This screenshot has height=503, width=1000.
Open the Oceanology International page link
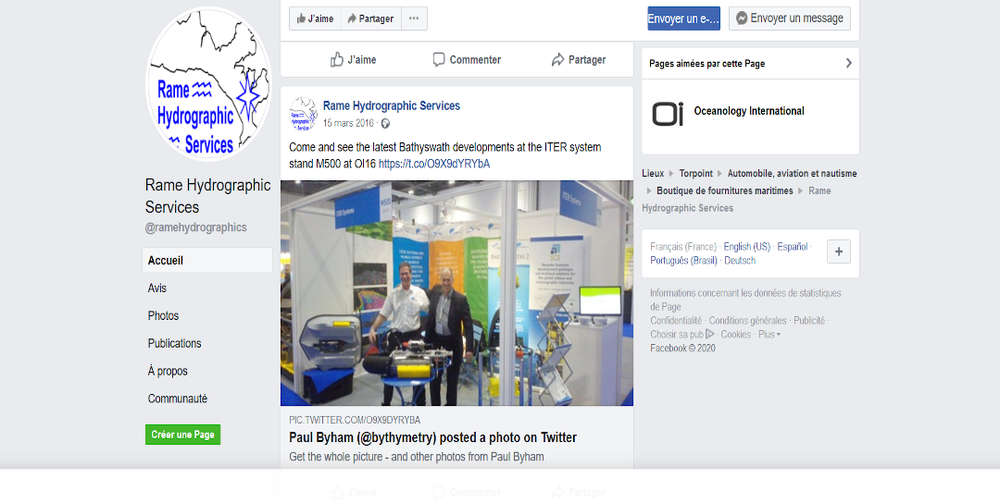pos(749,111)
